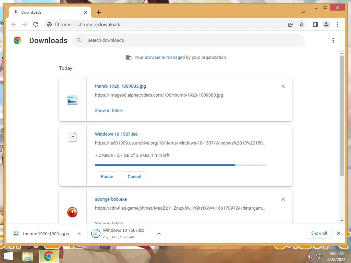This screenshot has width=351, height=263.
Task: Open a new tab with the plus button
Action: coord(99,12)
